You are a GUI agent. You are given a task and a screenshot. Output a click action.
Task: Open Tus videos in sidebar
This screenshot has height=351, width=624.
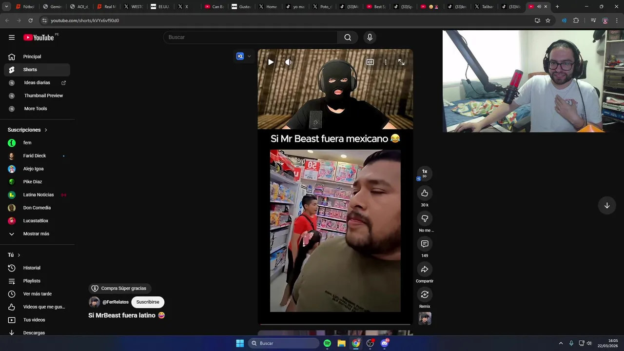pyautogui.click(x=37, y=320)
